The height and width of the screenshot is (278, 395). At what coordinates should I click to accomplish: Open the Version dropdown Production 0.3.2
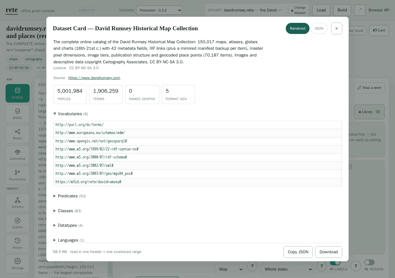159,10
